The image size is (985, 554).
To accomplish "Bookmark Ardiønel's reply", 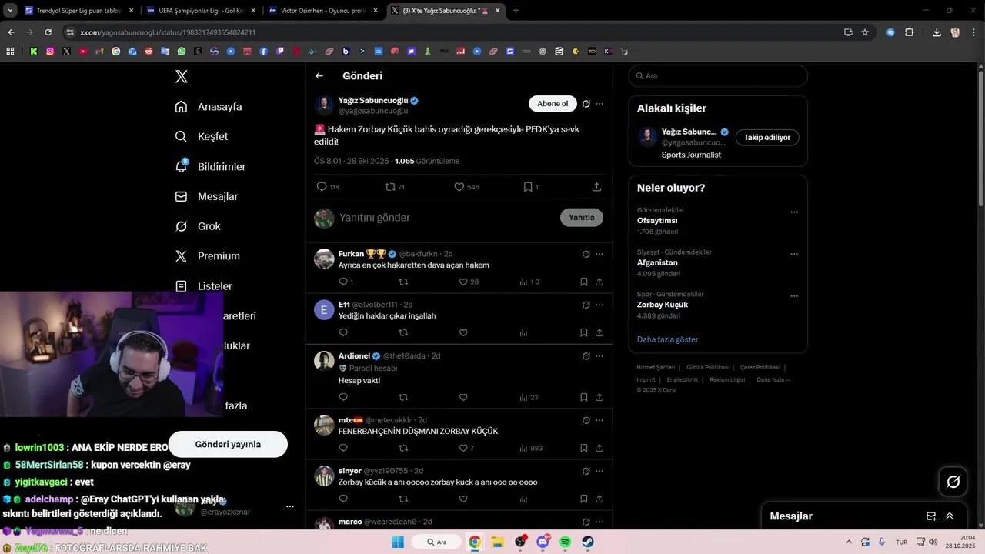I will 584,397.
